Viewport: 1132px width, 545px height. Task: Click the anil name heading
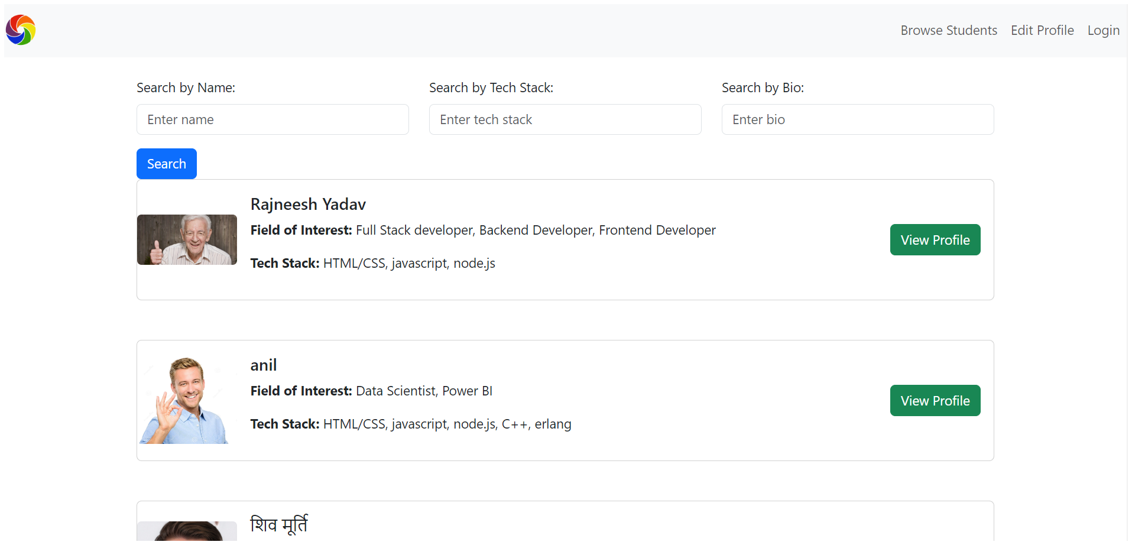(263, 365)
